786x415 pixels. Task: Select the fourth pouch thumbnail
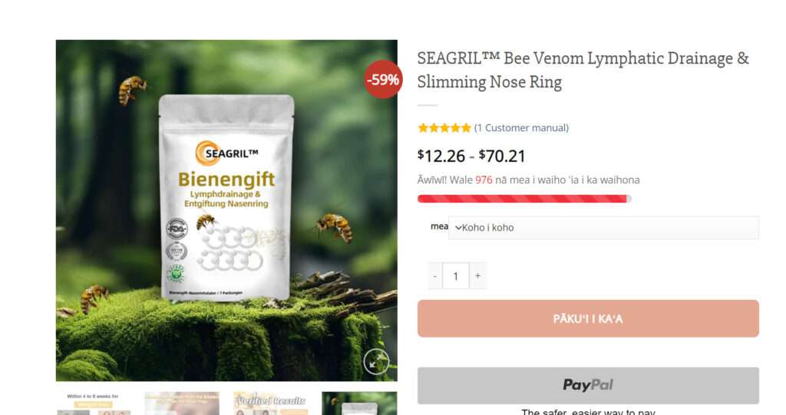[x=359, y=403]
